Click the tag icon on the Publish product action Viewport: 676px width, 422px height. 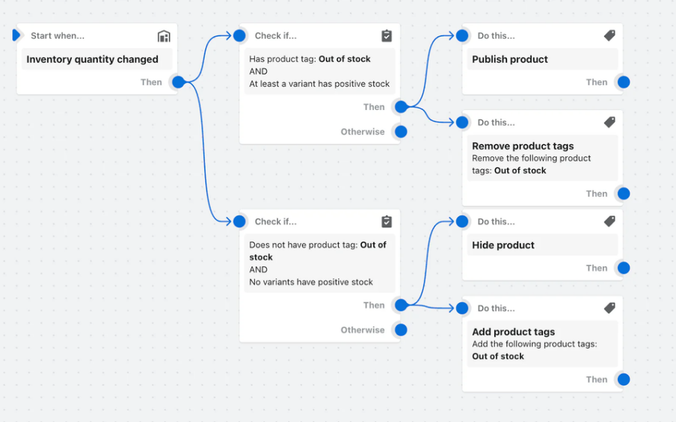pos(609,35)
